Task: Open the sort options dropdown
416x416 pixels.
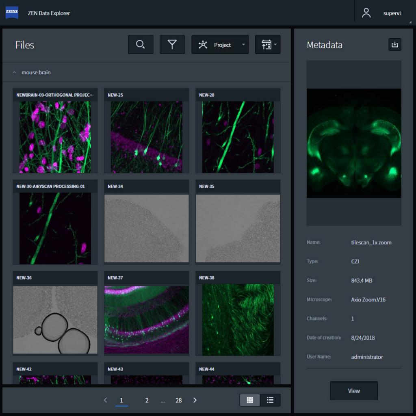Action: click(x=275, y=44)
